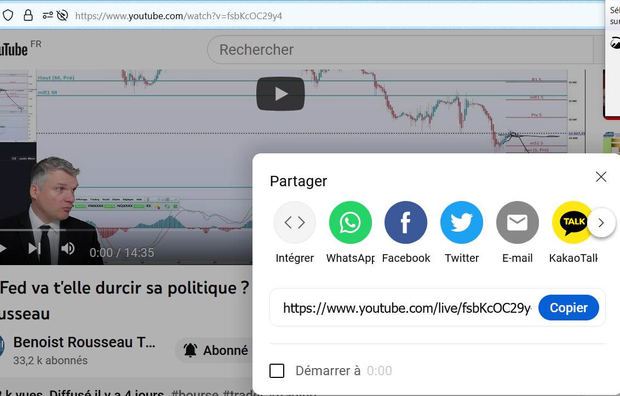
Task: Click the large play button overlay
Action: click(x=280, y=94)
